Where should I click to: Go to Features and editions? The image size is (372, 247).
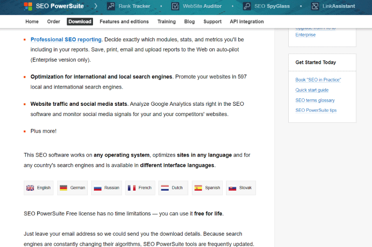124,21
